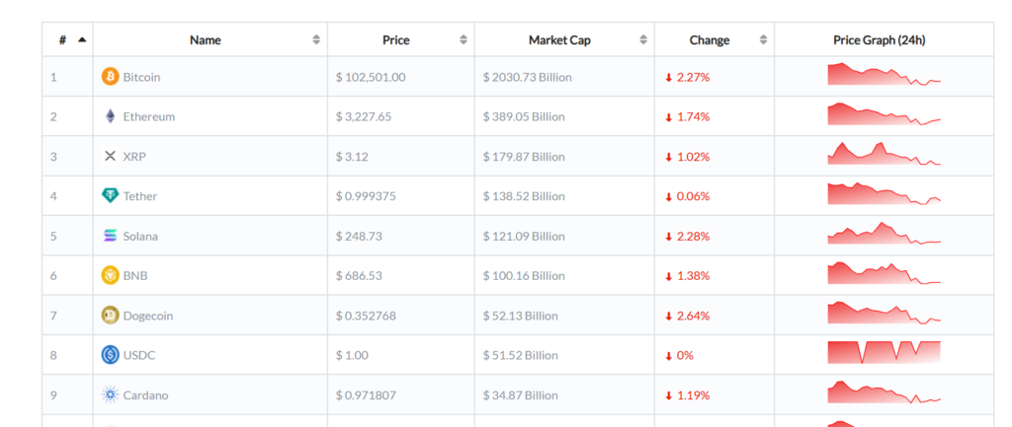
Task: Click the Market Cap column header label
Action: tap(559, 39)
